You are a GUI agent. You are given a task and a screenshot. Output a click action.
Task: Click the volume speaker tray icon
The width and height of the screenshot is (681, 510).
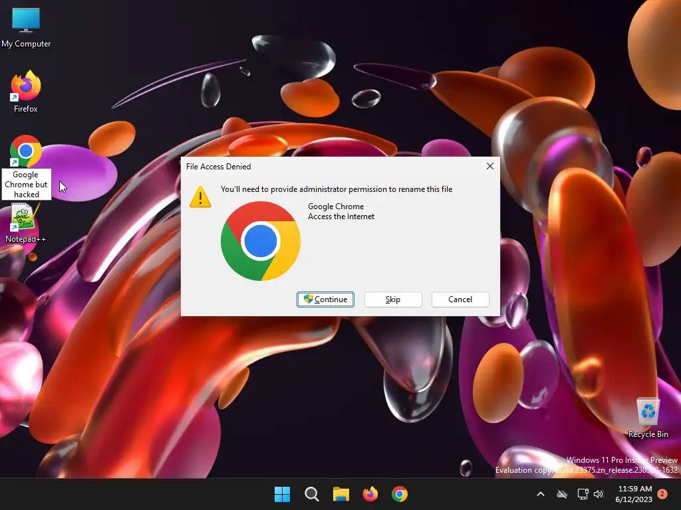(x=599, y=494)
